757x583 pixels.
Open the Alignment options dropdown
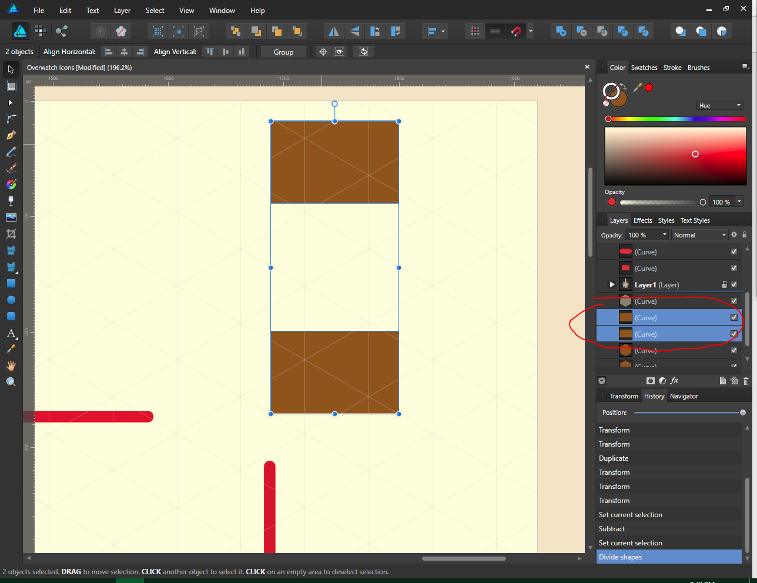click(x=436, y=31)
